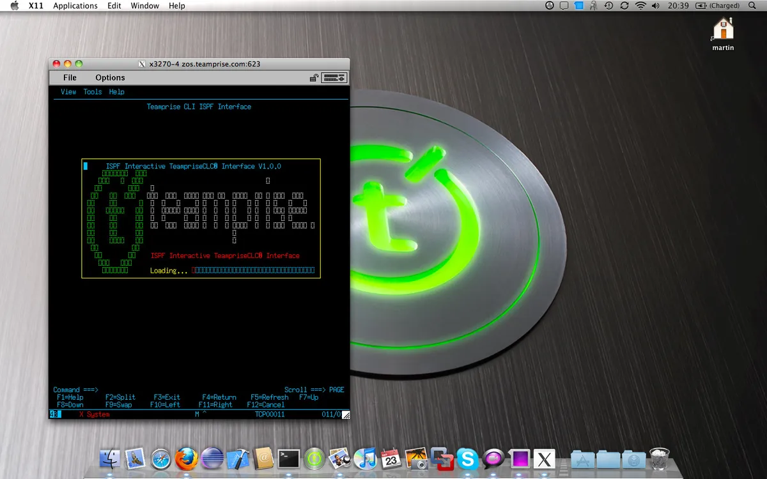Click F11=Right function key label
Screen dimensions: 767x479
(215, 405)
